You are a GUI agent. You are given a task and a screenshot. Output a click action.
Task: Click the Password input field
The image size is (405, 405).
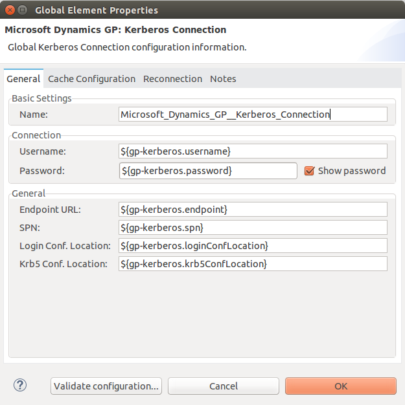pyautogui.click(x=208, y=171)
